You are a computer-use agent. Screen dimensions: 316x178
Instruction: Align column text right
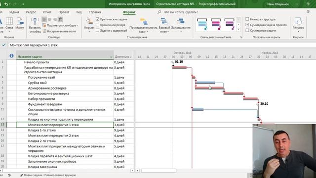(x=55, y=19)
